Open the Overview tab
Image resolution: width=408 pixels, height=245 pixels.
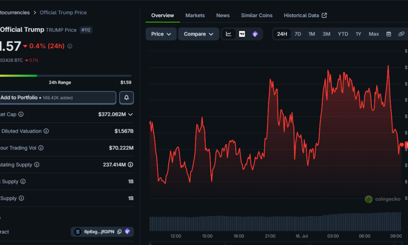point(163,16)
